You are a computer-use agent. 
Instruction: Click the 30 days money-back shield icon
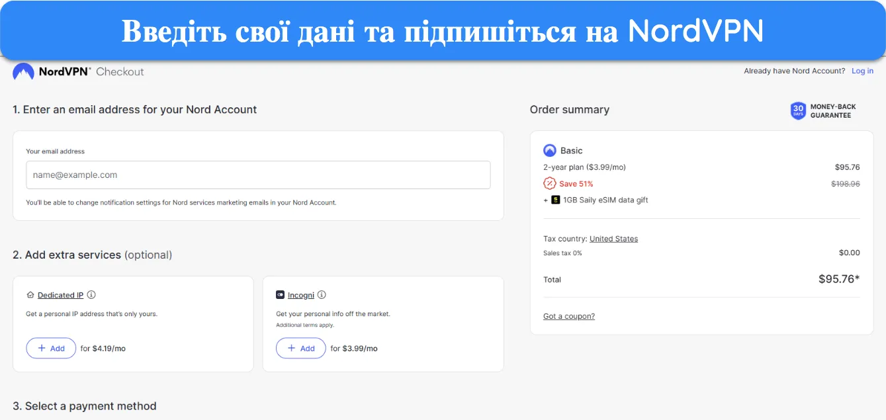tap(798, 110)
